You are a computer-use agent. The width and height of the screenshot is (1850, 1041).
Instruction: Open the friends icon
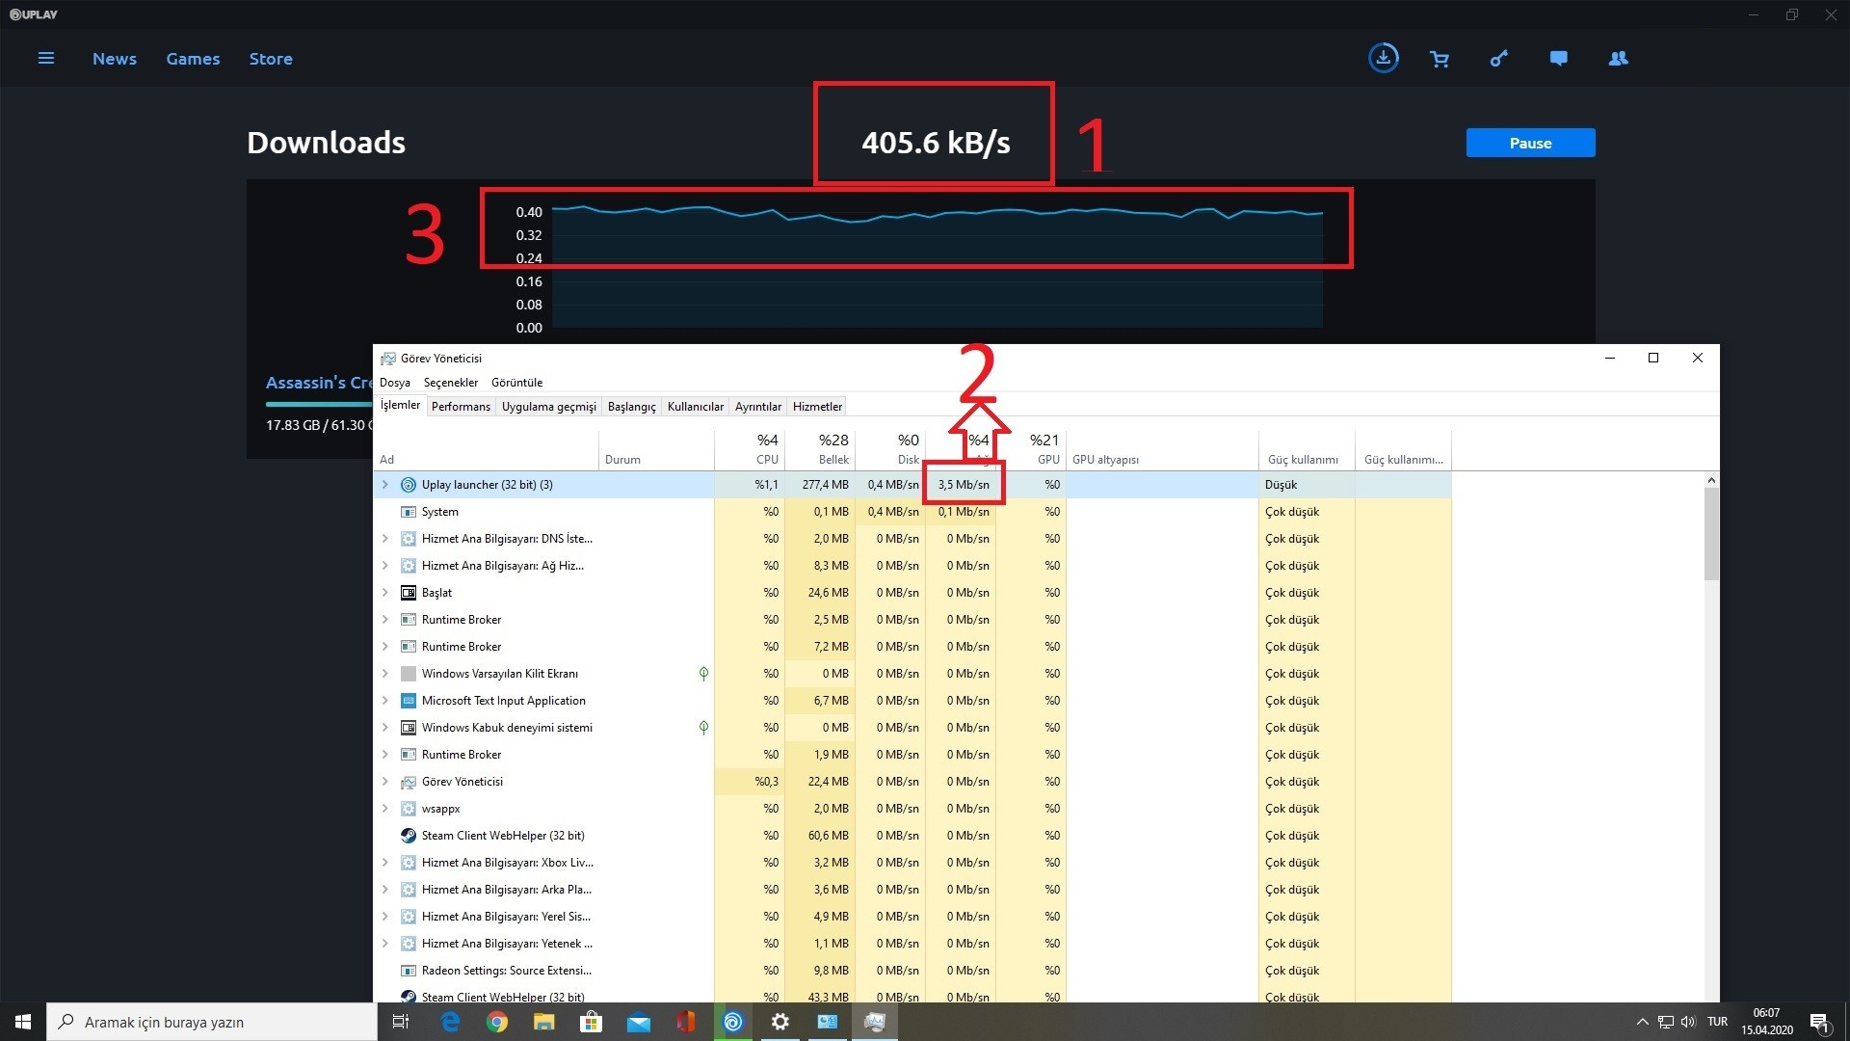(1618, 59)
